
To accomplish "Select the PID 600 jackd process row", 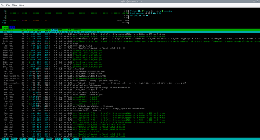I will [130, 34].
